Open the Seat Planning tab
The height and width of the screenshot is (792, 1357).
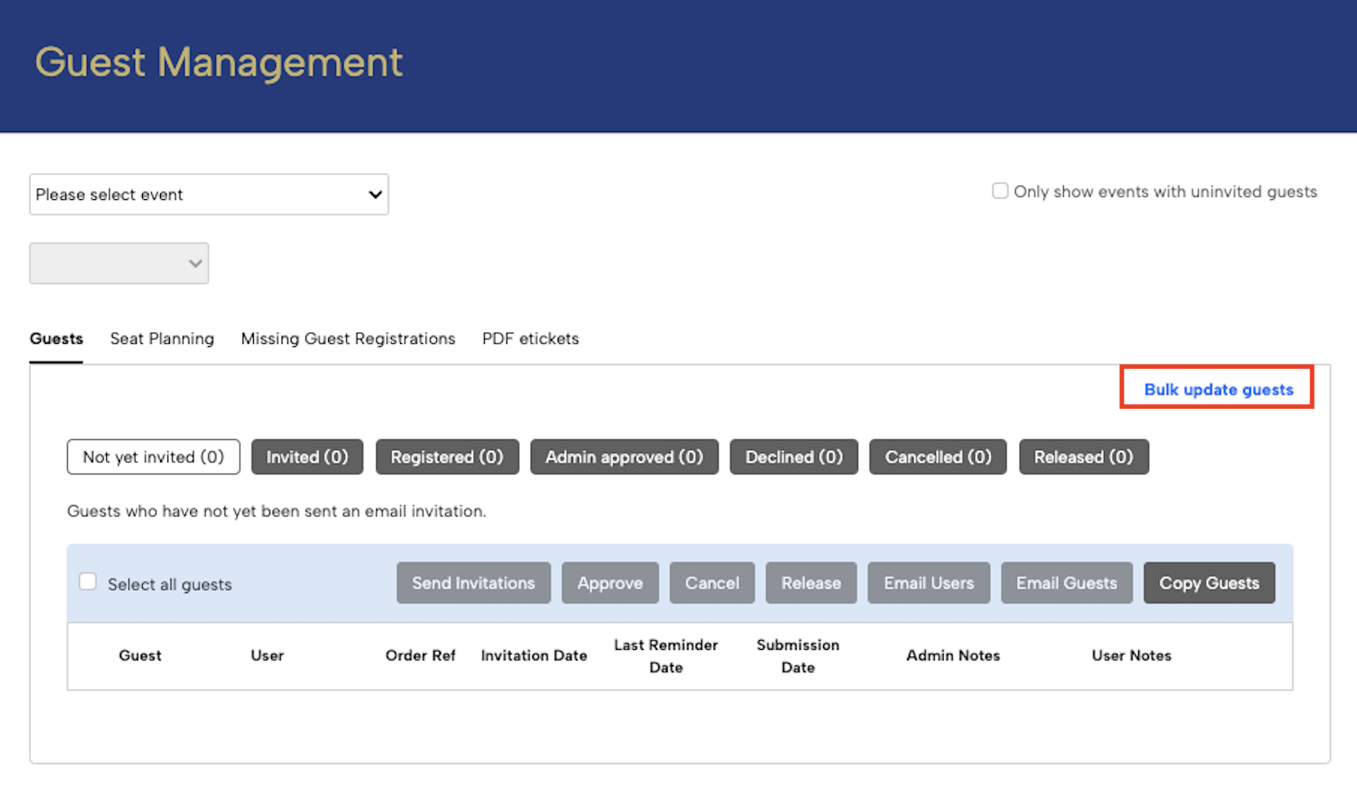pyautogui.click(x=162, y=339)
